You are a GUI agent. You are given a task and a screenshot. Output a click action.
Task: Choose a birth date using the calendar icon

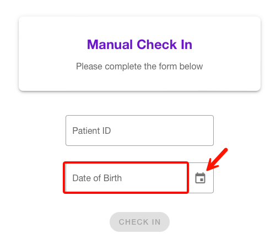pyautogui.click(x=200, y=178)
